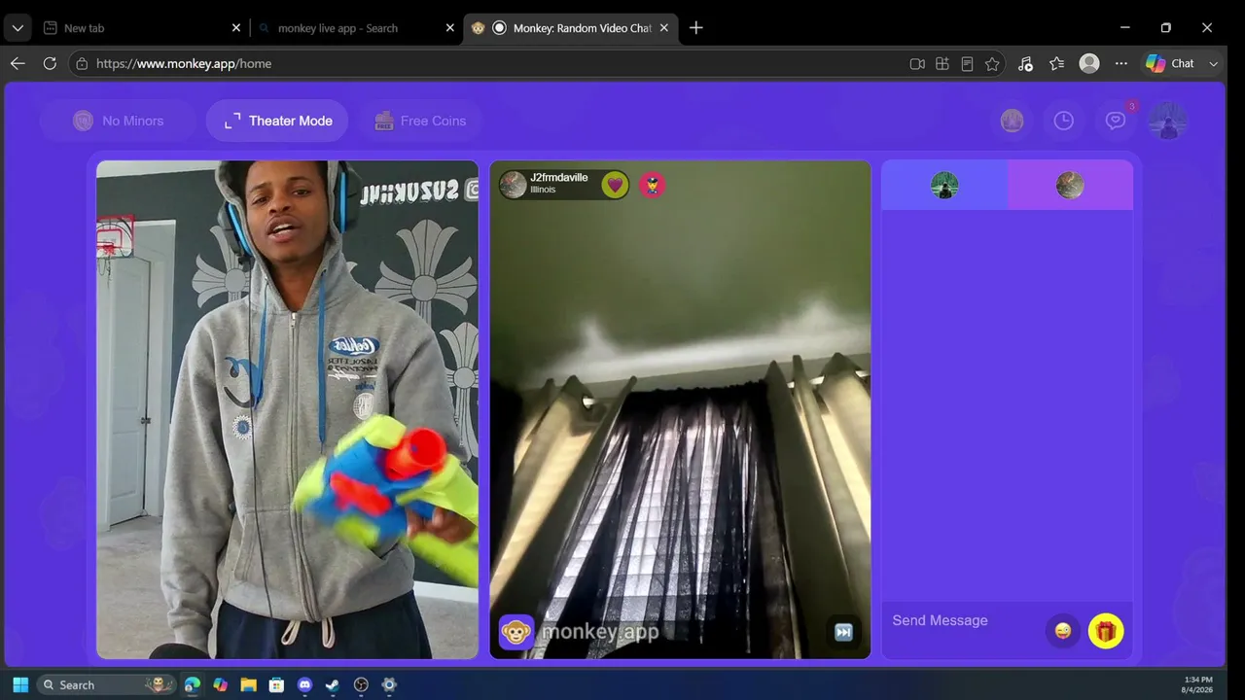Skip to the next video chat partner
The height and width of the screenshot is (700, 1245).
pos(843,632)
